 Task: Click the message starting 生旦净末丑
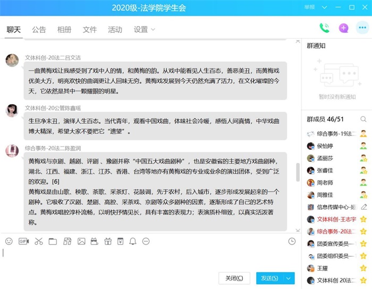155,126
